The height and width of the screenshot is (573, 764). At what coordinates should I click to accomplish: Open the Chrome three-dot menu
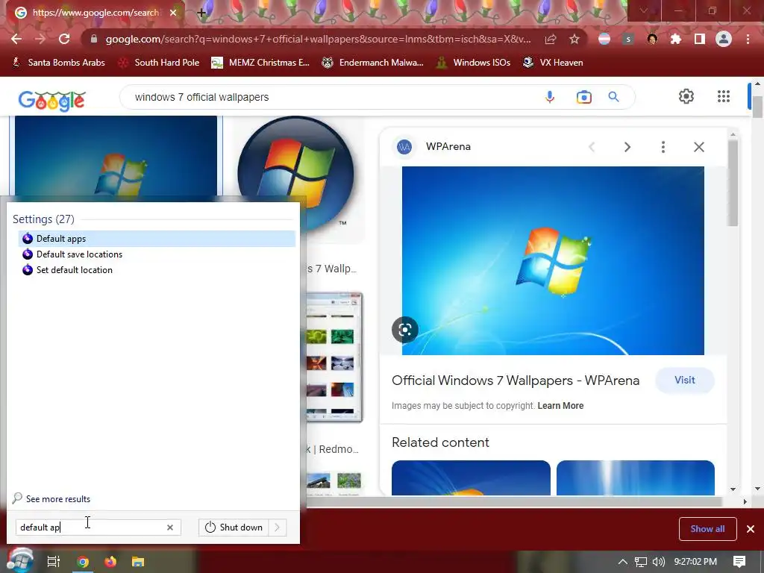(748, 39)
